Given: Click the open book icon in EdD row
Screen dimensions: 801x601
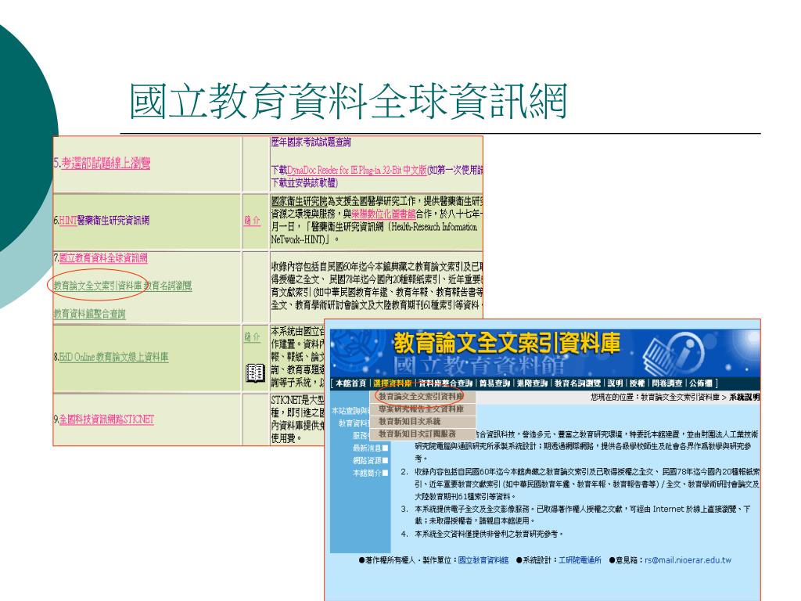Looking at the screenshot, I should click(x=255, y=373).
